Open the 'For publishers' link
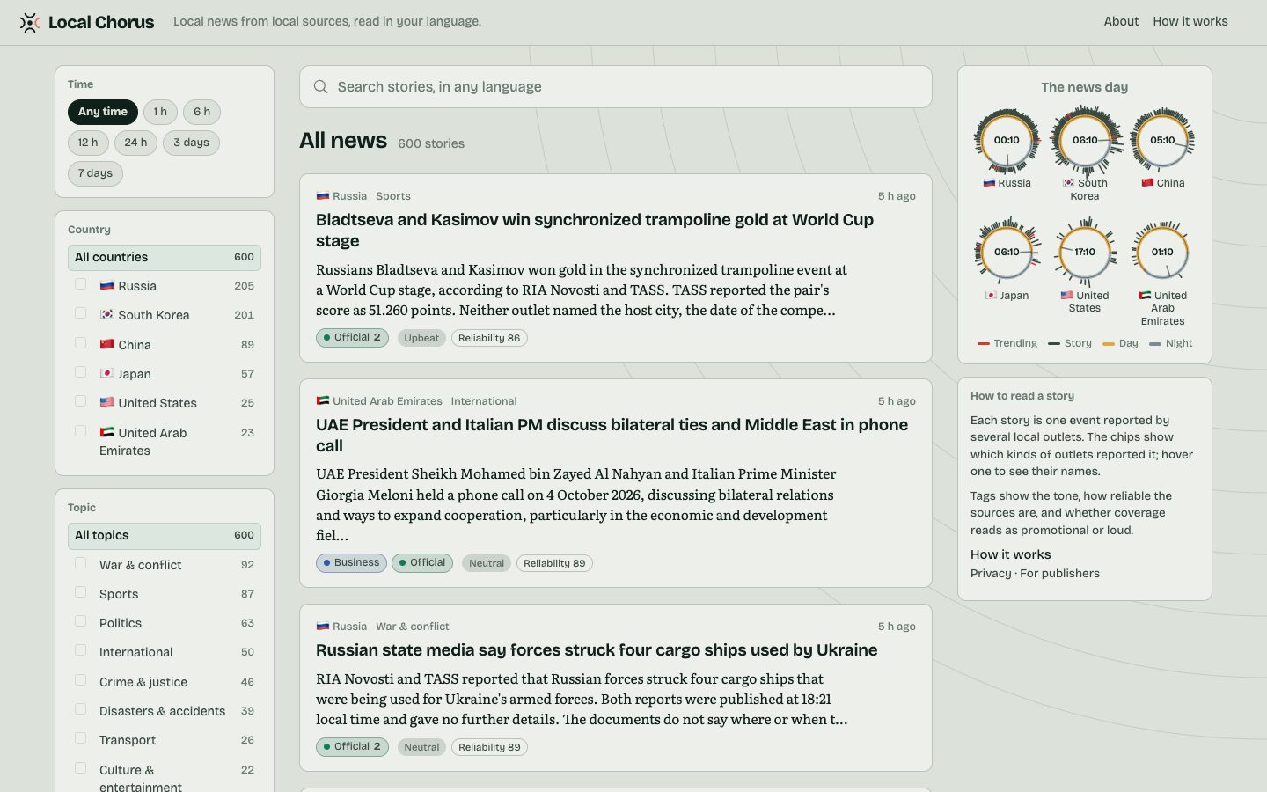Viewport: 1267px width, 792px height. 1059,574
